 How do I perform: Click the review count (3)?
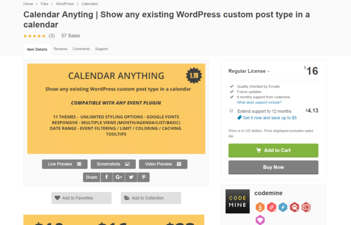pyautogui.click(x=52, y=36)
